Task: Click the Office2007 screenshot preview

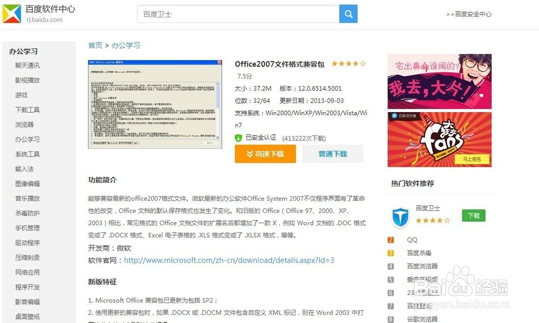Action: point(155,104)
